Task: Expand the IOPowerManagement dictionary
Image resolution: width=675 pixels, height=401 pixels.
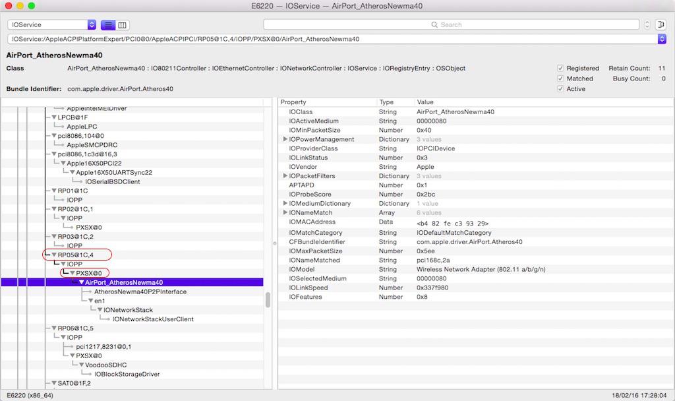Action: (x=285, y=140)
